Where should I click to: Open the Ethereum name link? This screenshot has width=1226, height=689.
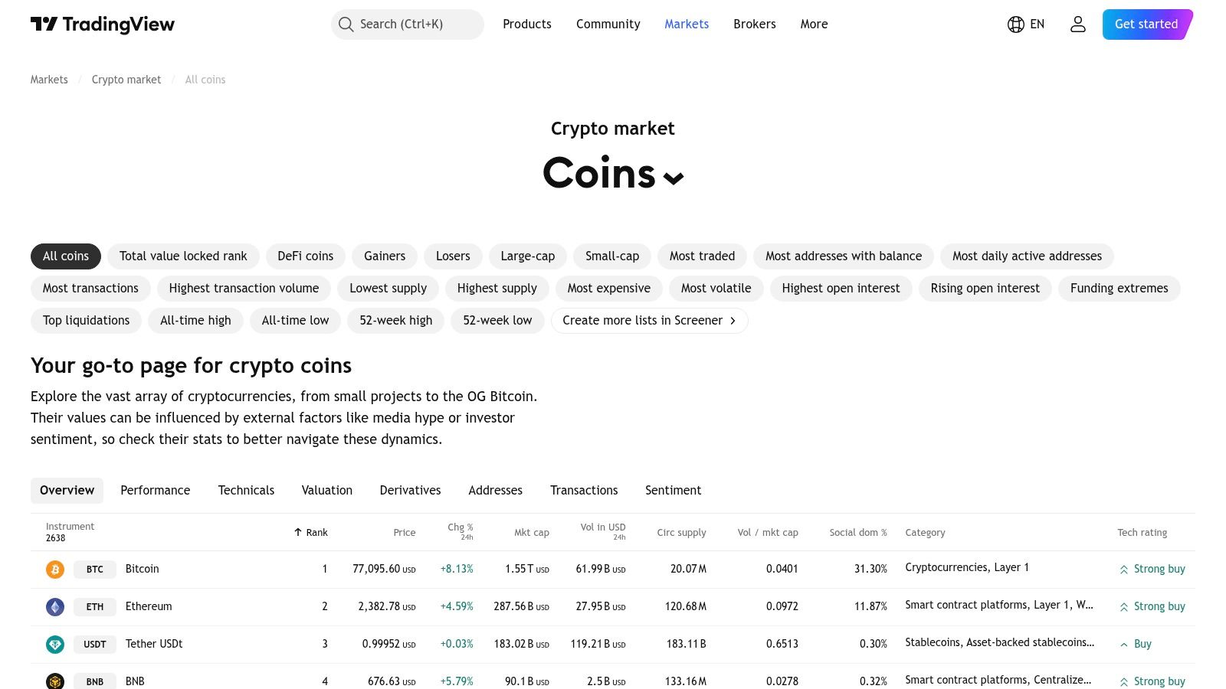[x=149, y=607]
